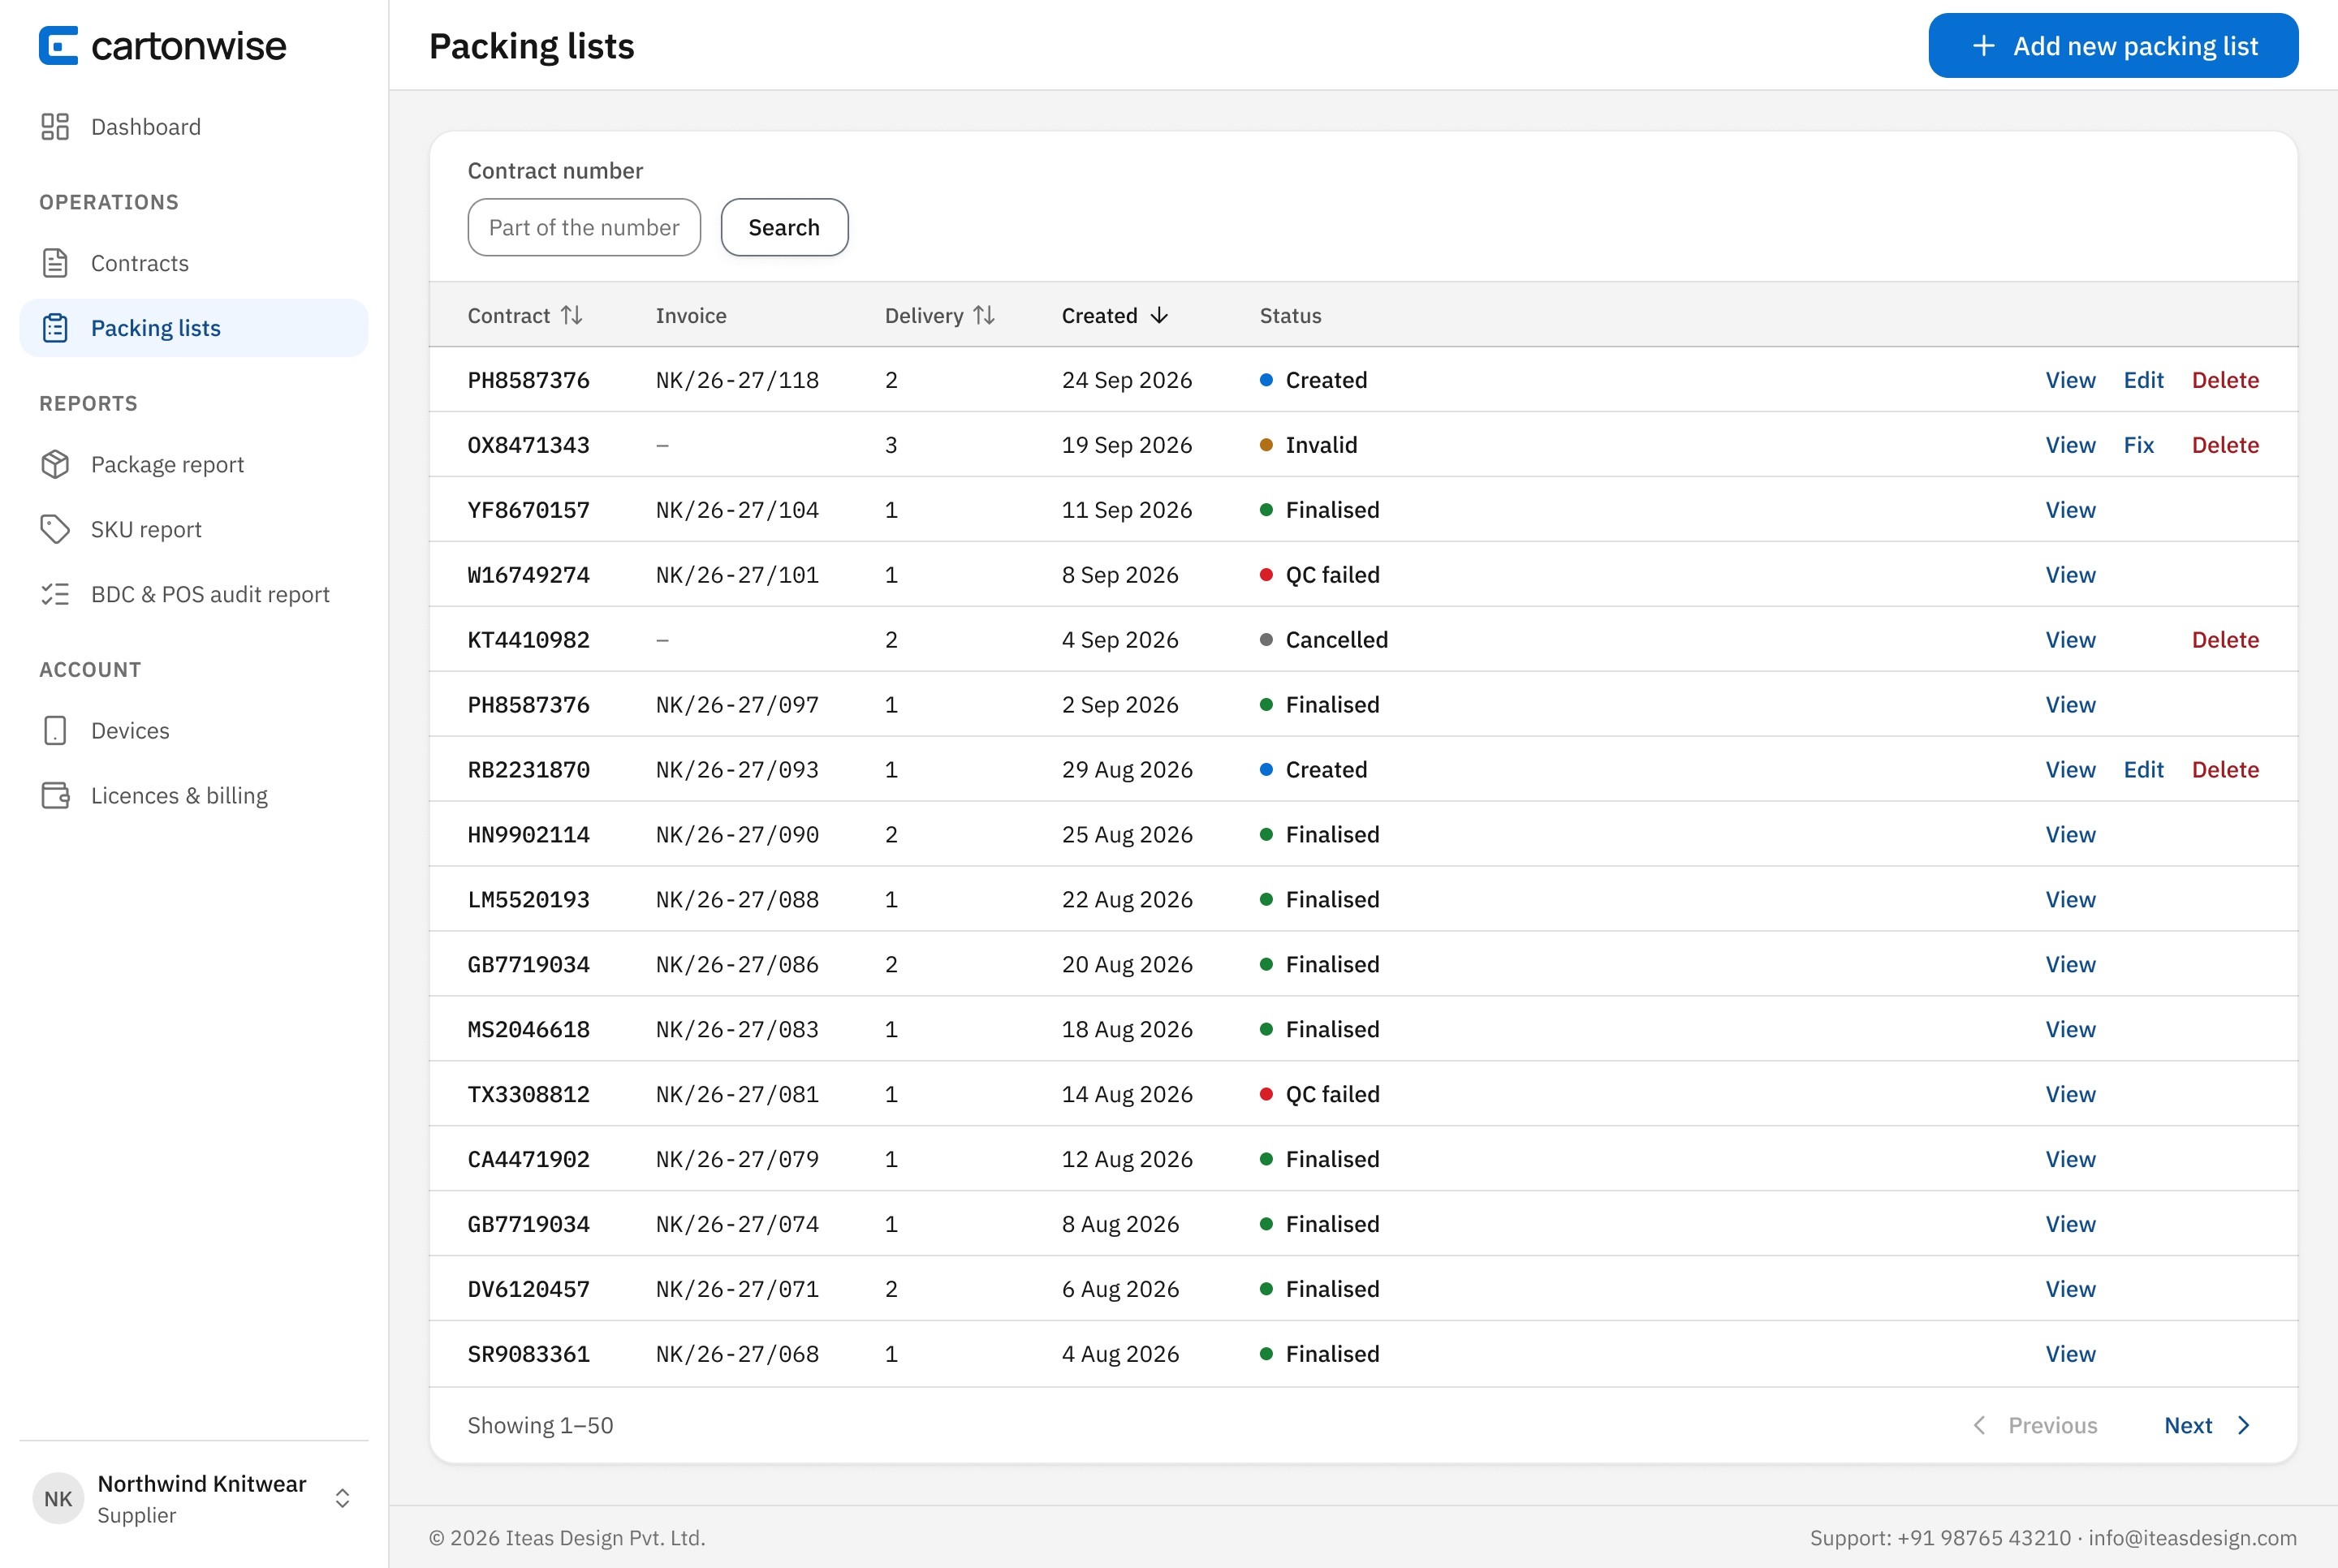Image resolution: width=2338 pixels, height=1568 pixels.
Task: View Finalised list DV6120457
Action: [x=2070, y=1289]
